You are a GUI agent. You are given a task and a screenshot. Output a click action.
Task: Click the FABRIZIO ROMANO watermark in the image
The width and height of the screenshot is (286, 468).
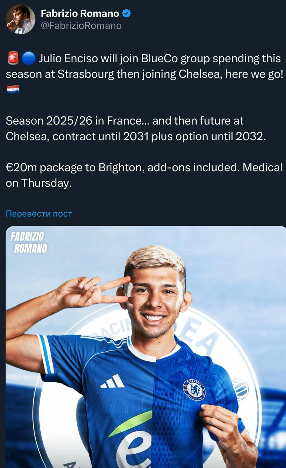pos(29,243)
